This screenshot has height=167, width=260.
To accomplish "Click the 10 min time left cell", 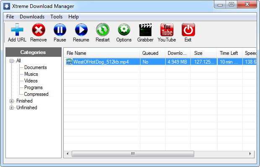I will 230,62.
